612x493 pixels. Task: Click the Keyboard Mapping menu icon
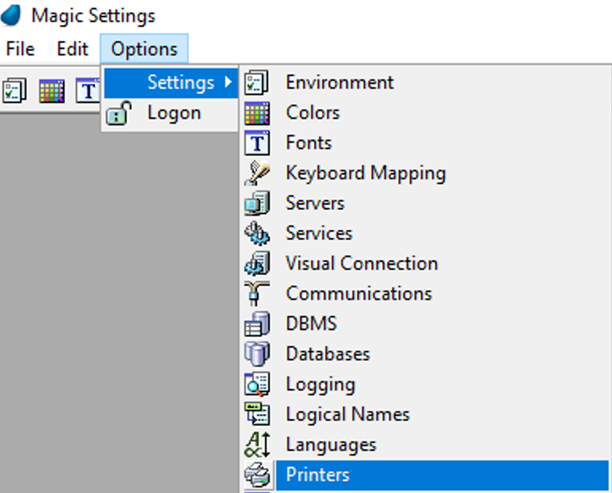pyautogui.click(x=257, y=173)
